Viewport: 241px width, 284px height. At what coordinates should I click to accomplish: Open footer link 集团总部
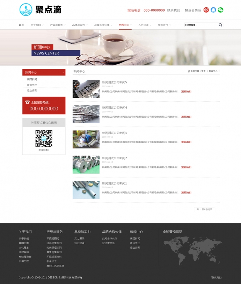(24, 243)
